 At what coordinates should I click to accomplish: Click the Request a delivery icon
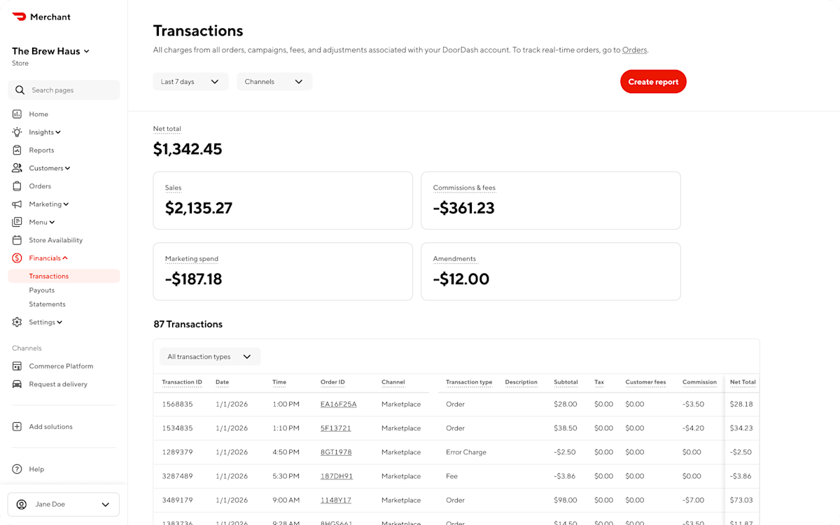pos(15,384)
